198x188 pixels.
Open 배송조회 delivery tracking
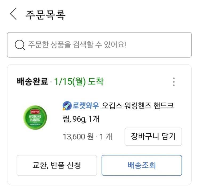[142, 165]
